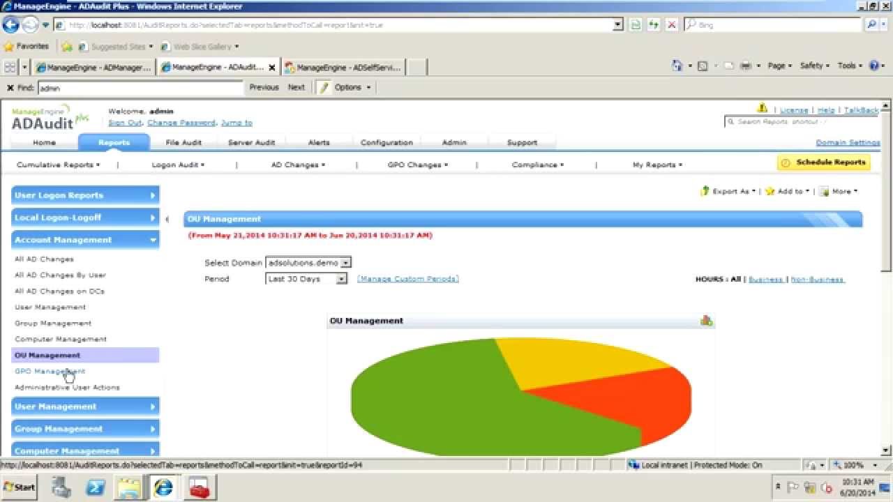The height and width of the screenshot is (502, 893).
Task: Click the chart type icon on OU Management graph
Action: (706, 321)
